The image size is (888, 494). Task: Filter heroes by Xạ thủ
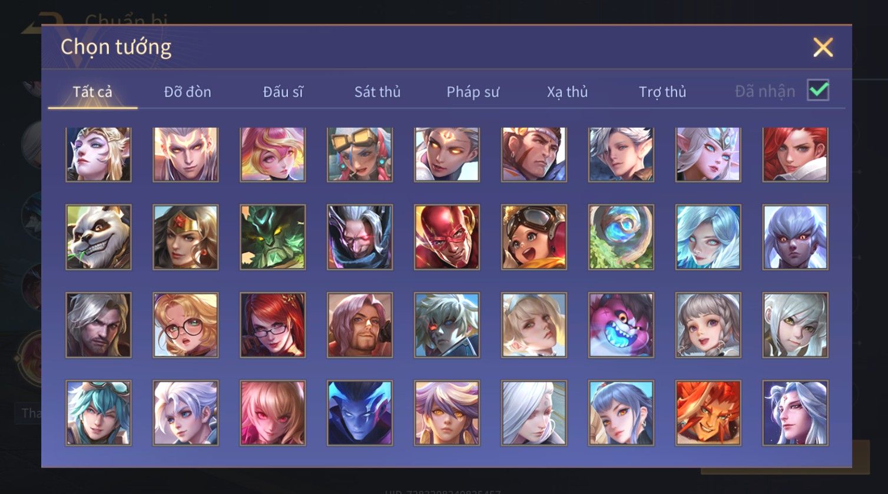coord(567,92)
